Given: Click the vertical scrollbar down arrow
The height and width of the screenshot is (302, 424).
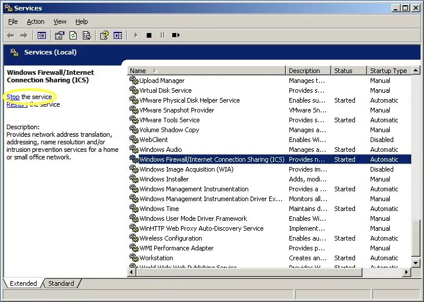Looking at the screenshot, I should 415,263.
